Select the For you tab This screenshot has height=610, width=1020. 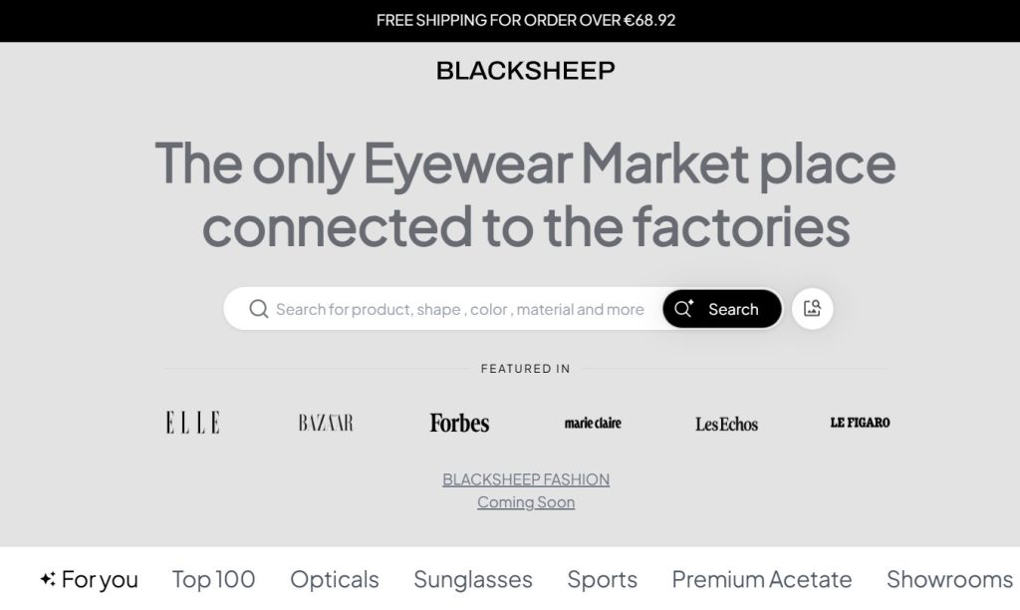[x=90, y=579]
